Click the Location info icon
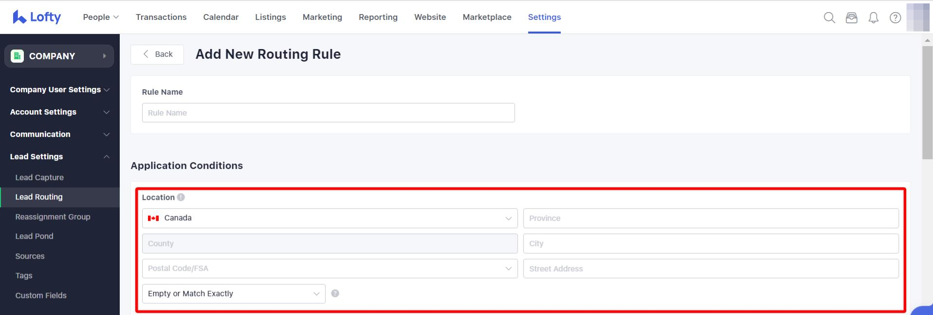The image size is (933, 315). [x=181, y=197]
